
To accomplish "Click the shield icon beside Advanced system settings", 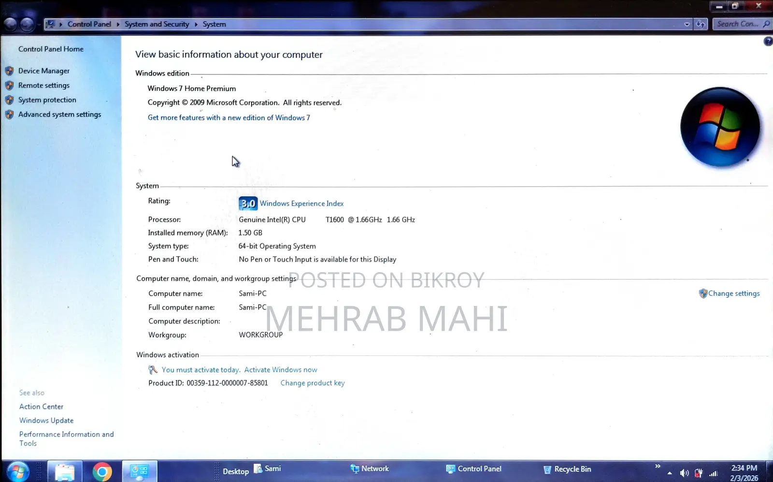I will click(x=9, y=115).
